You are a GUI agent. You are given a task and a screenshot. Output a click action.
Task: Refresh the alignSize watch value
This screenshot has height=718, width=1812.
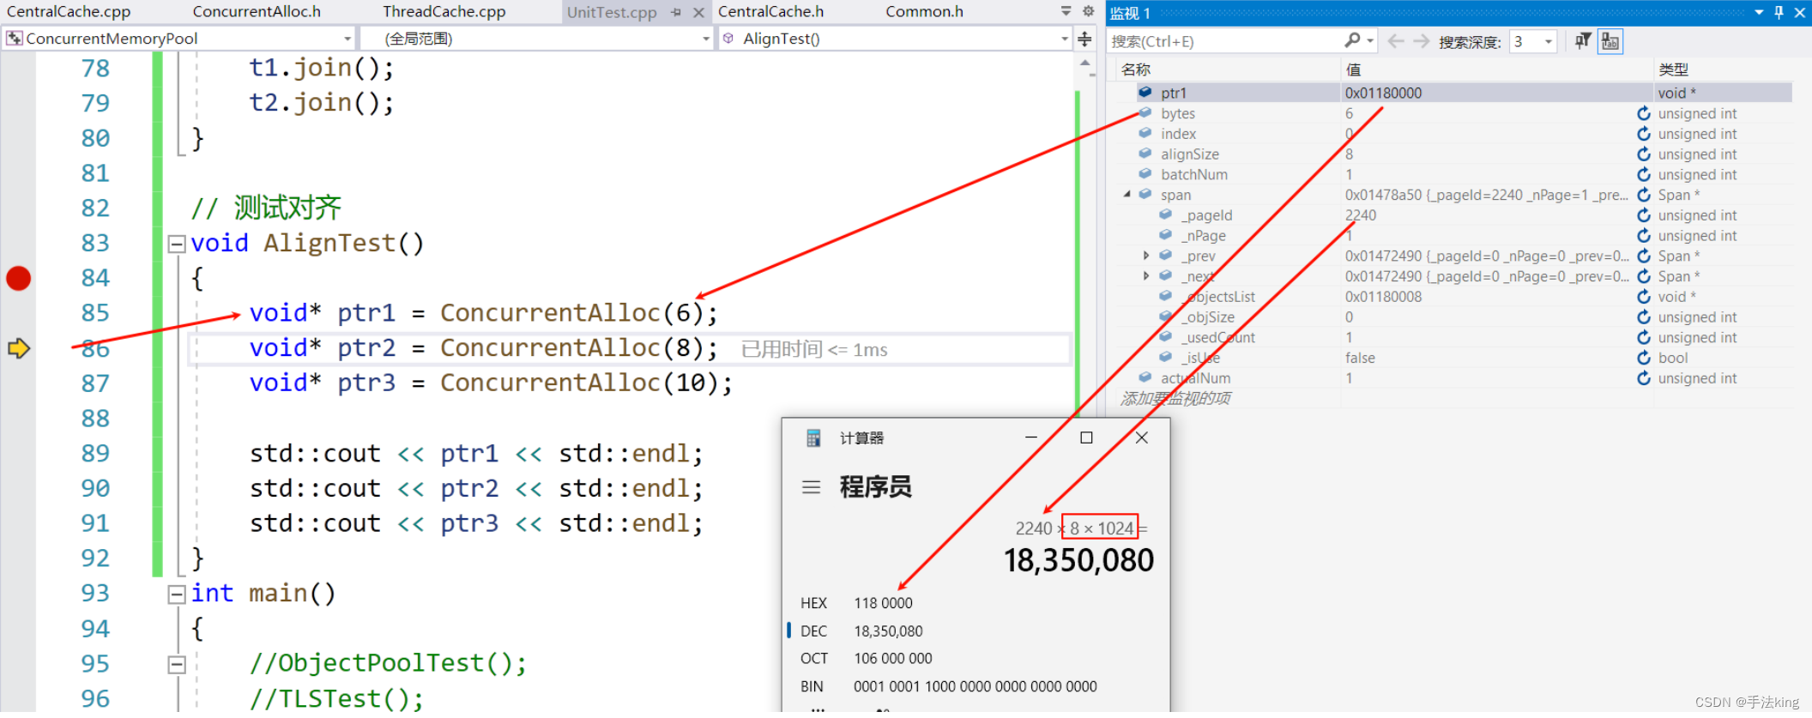(1643, 154)
